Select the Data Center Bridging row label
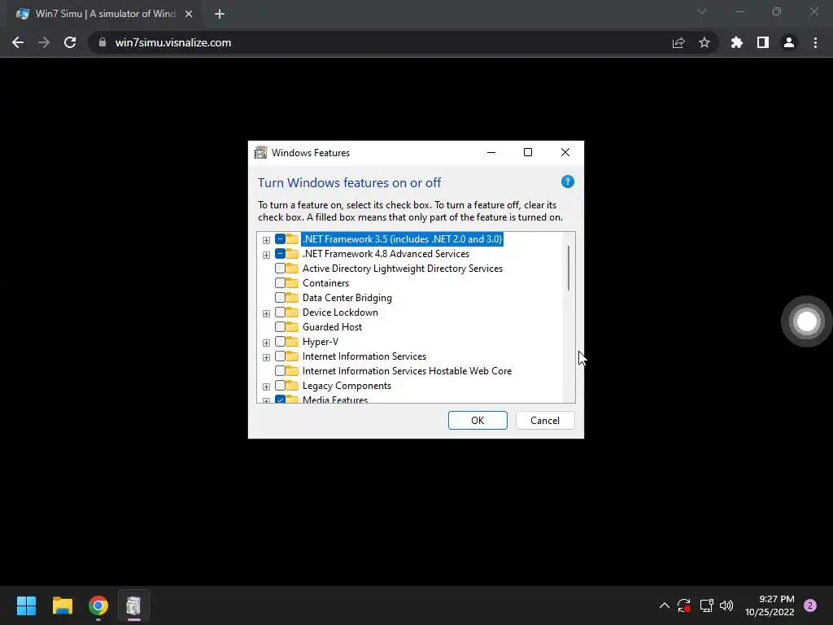Image resolution: width=833 pixels, height=625 pixels. (347, 298)
